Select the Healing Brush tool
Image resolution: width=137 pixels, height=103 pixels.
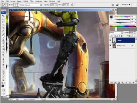(3, 35)
